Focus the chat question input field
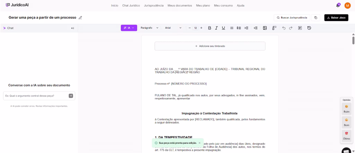Image resolution: width=355 pixels, height=153 pixels. (36, 96)
